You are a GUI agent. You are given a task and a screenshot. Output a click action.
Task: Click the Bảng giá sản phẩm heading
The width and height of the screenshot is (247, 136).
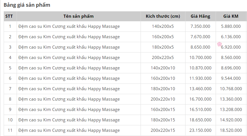[27, 5]
